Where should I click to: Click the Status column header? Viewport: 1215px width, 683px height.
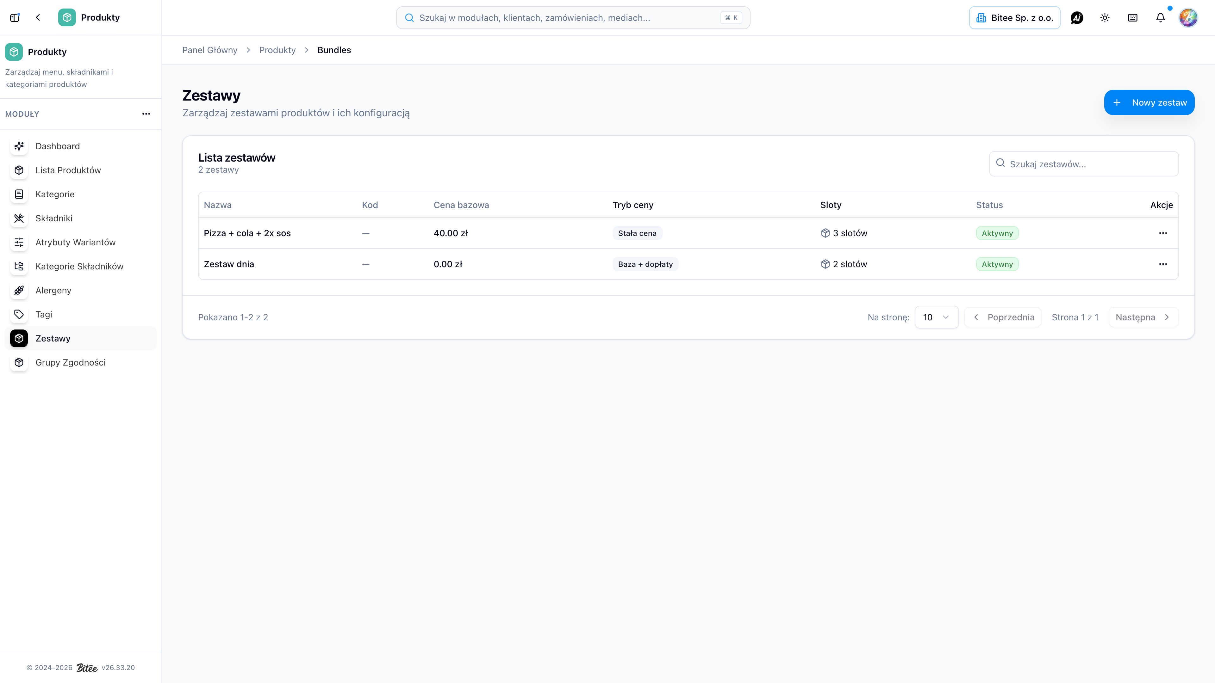point(989,205)
